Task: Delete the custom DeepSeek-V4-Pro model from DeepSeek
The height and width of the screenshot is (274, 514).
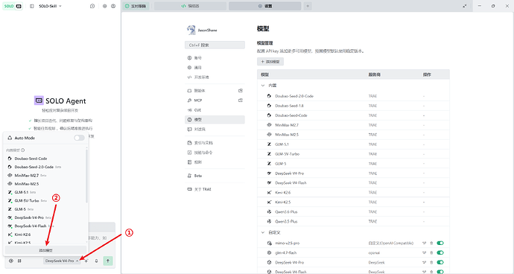Action: pos(431,263)
